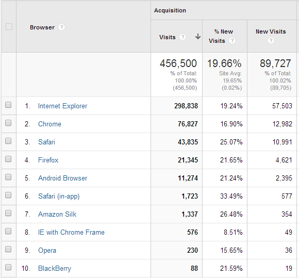
Task: Select the 21,345 visits cell
Action: pyautogui.click(x=188, y=160)
